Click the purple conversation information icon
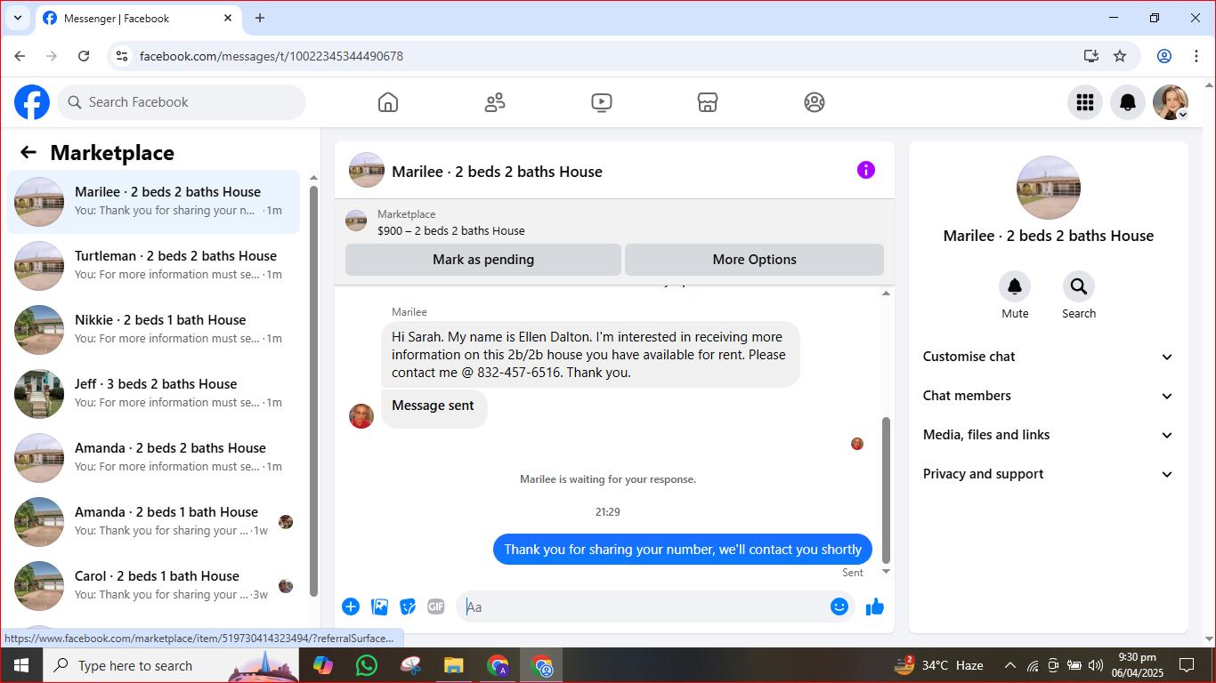This screenshot has height=683, width=1216. pyautogui.click(x=866, y=170)
